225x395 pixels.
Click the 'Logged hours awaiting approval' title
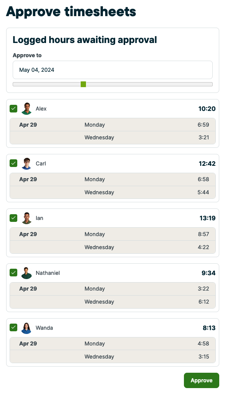click(85, 40)
